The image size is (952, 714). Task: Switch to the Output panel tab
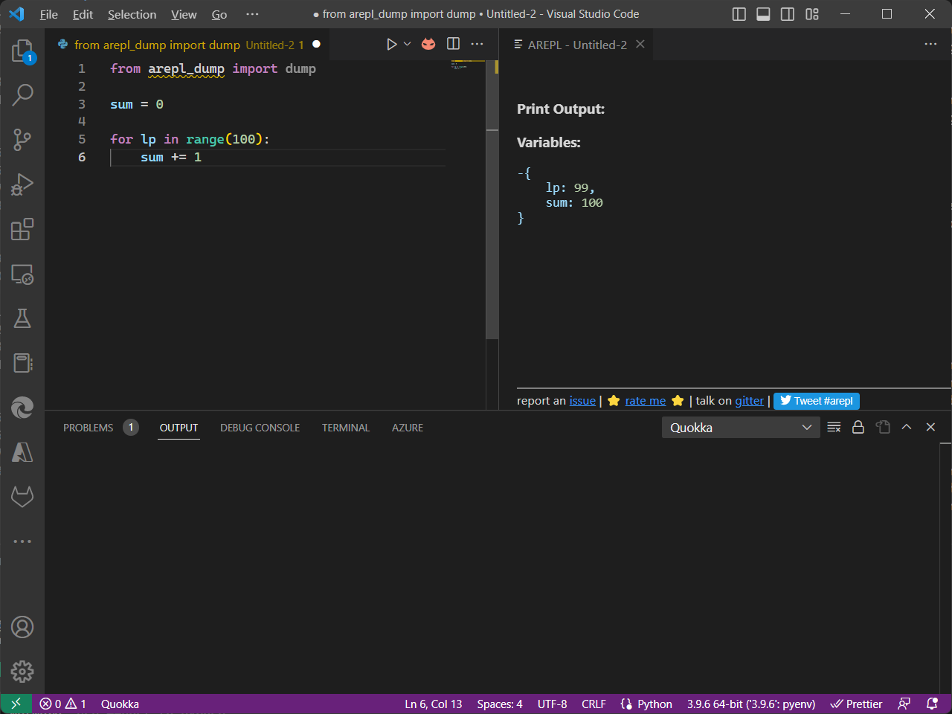(178, 428)
